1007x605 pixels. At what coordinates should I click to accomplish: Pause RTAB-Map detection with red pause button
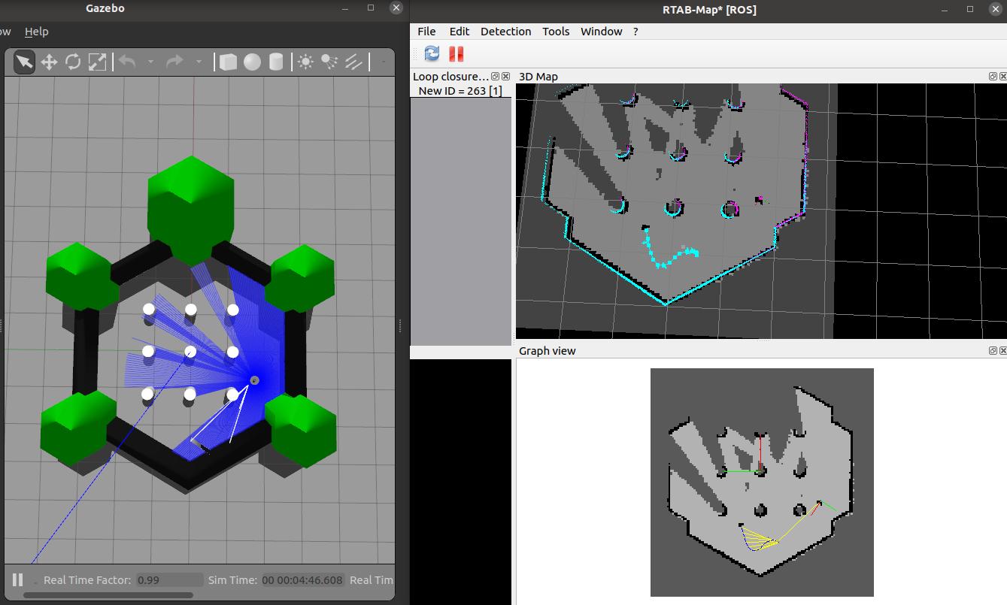[456, 53]
